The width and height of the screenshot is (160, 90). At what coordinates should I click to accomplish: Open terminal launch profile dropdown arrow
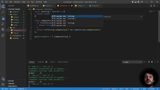point(146,62)
